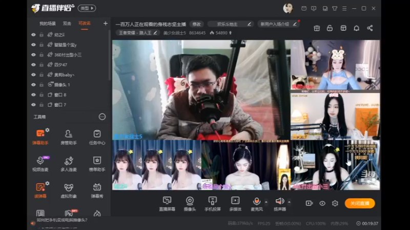Screen dimensions: 410x230
Task: Hide the 奥莉baby source layer
Action: click(33, 75)
